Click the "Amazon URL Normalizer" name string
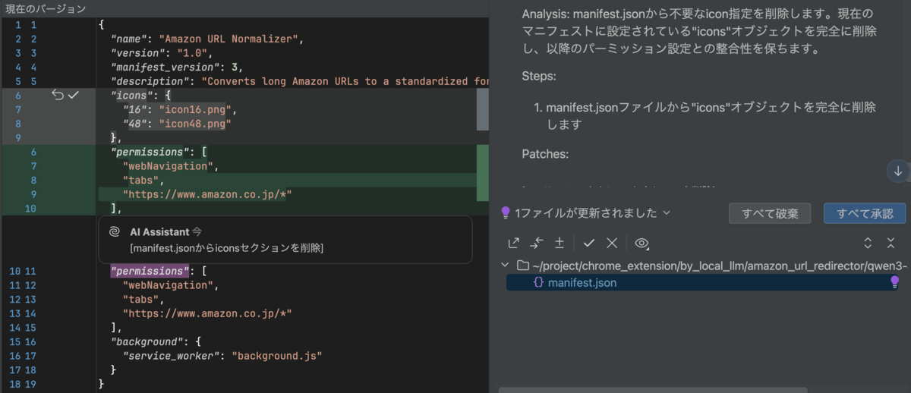The height and width of the screenshot is (393, 911). click(x=231, y=39)
